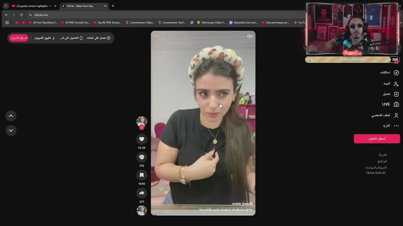Image resolution: width=403 pixels, height=226 pixels.
Task: Open the sound avatar below the share count
Action: pos(142,210)
